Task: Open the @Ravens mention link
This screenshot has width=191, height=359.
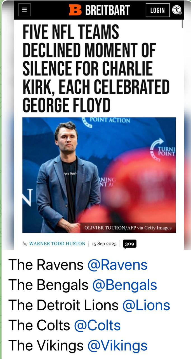Action: pyautogui.click(x=117, y=265)
